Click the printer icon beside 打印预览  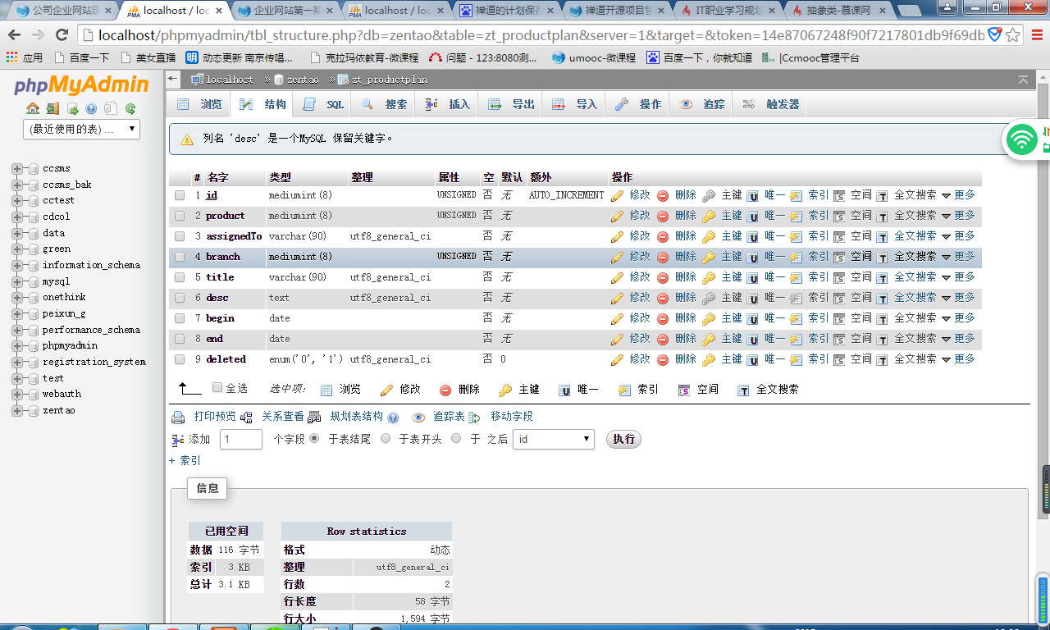point(178,417)
